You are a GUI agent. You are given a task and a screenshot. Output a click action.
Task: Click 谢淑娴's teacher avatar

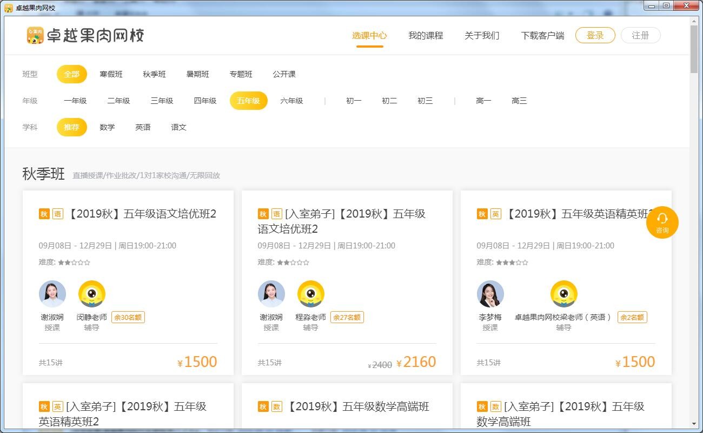[52, 293]
